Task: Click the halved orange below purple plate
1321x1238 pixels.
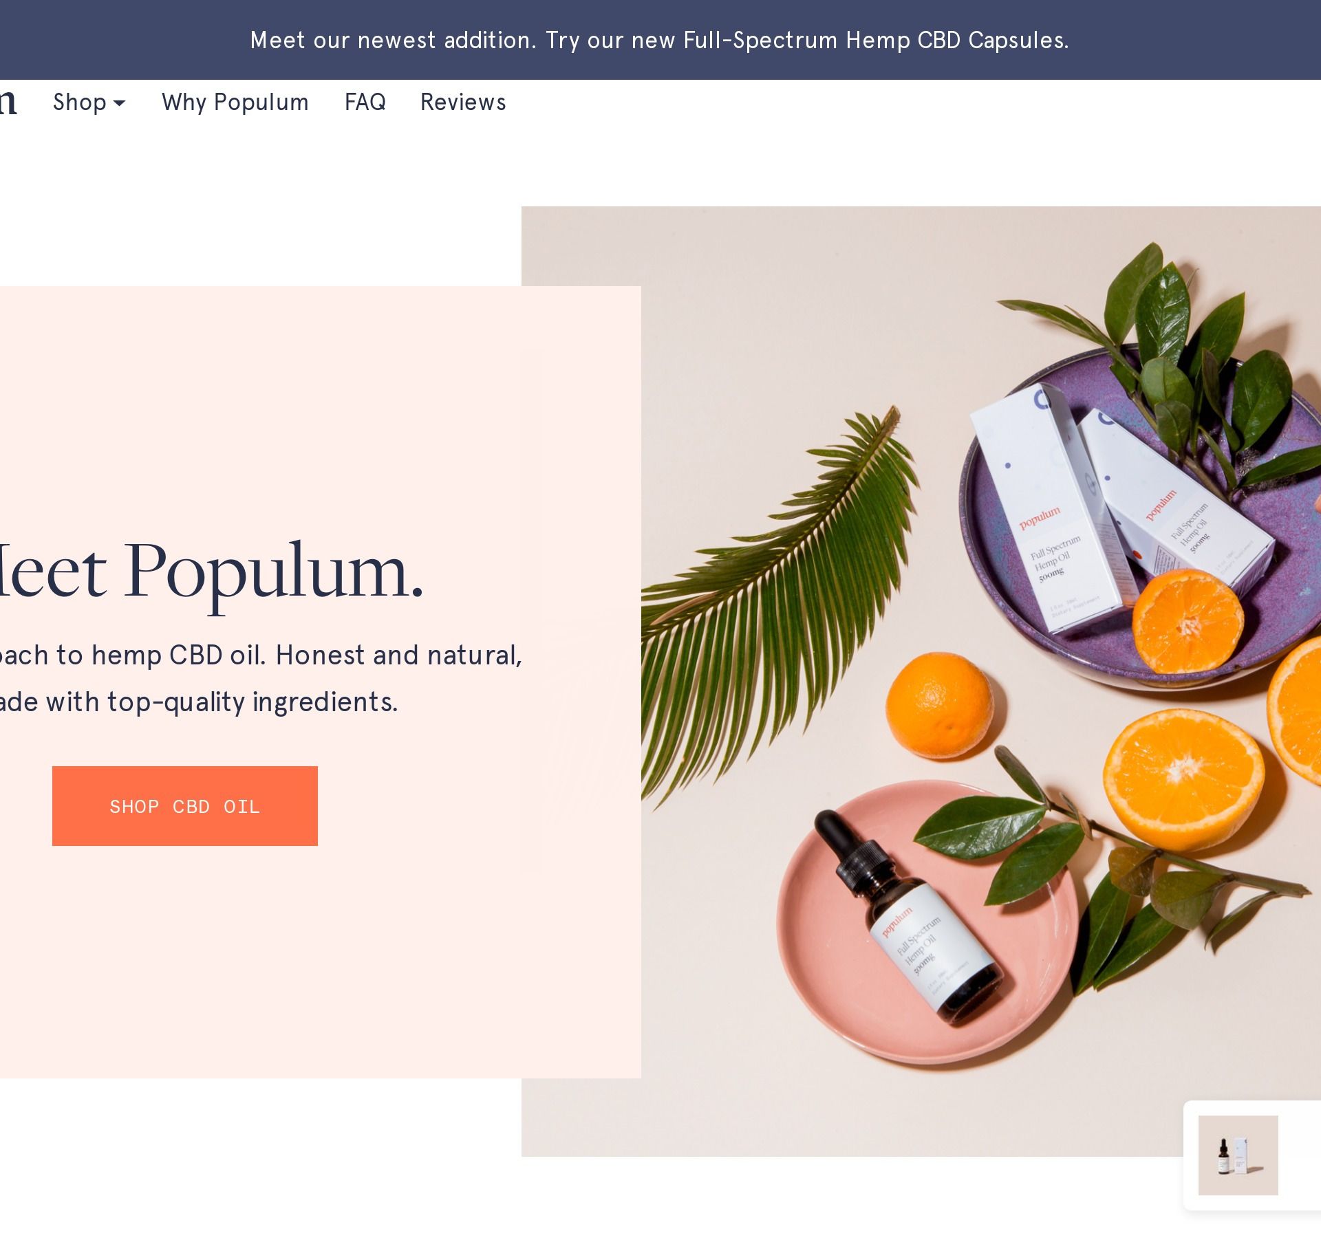Action: (x=1183, y=781)
